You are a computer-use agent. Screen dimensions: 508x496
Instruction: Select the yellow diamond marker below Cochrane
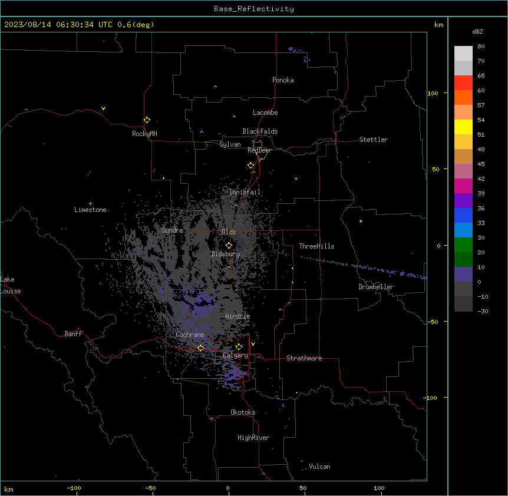[200, 348]
